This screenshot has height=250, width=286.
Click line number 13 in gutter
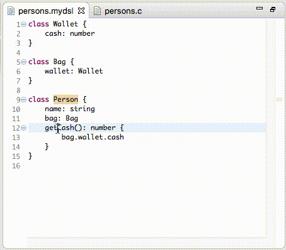16,138
